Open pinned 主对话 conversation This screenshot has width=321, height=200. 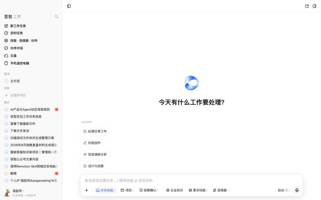[x=31, y=81]
